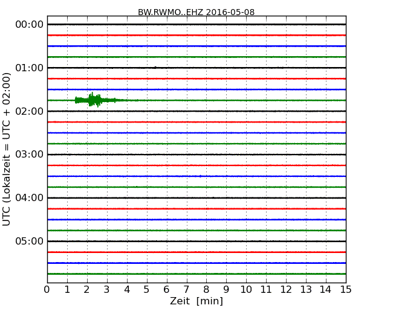Click the x-axis tick label 4

coord(127,290)
